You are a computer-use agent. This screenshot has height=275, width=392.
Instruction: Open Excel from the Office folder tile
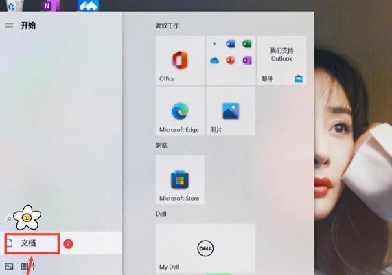[x=246, y=44]
